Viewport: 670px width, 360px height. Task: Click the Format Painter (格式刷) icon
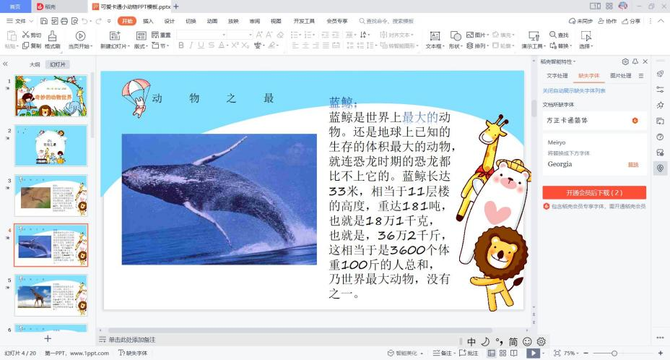coord(53,36)
